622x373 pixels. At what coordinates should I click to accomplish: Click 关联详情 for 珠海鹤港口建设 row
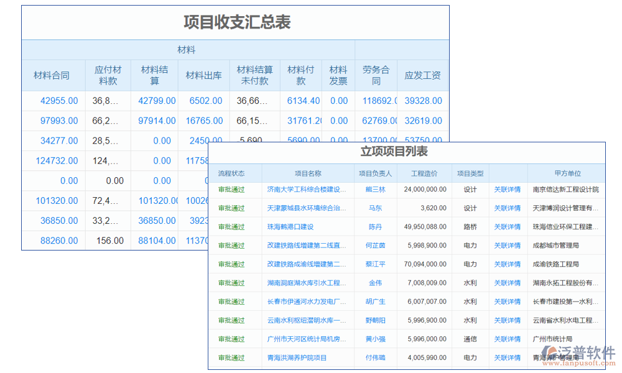click(x=507, y=226)
